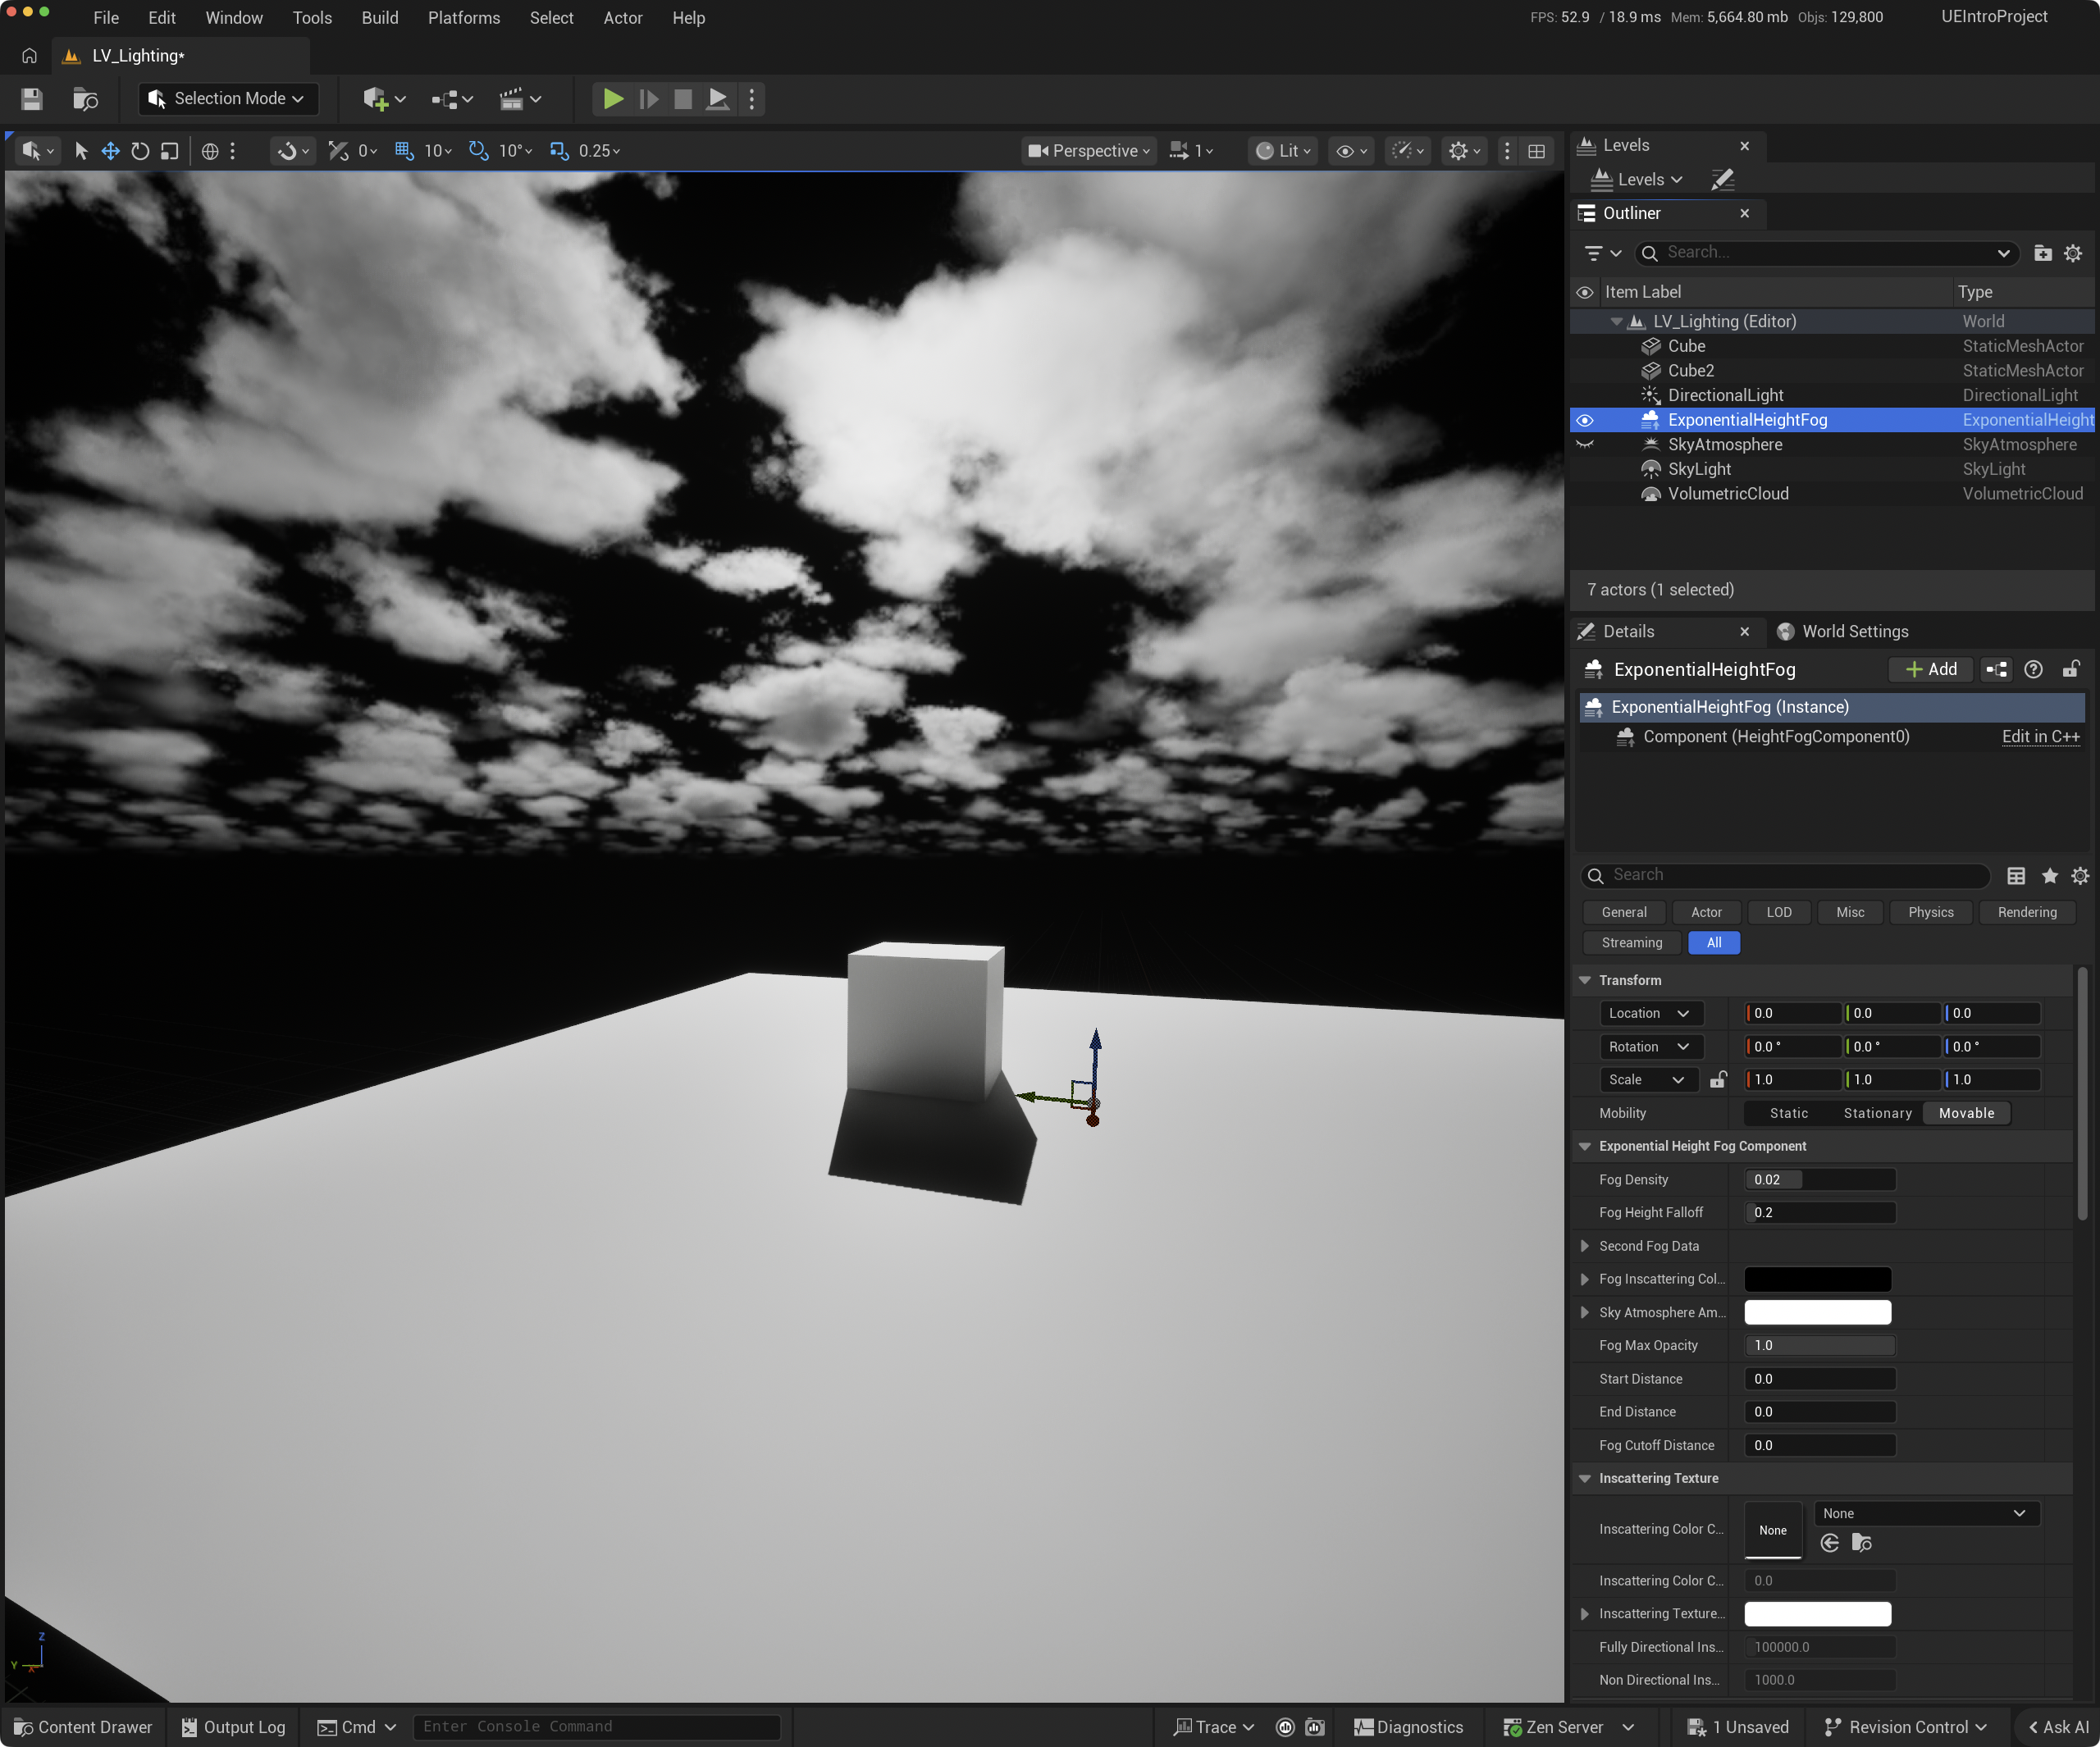
Task: Toggle scale snapping icon
Action: click(x=559, y=150)
